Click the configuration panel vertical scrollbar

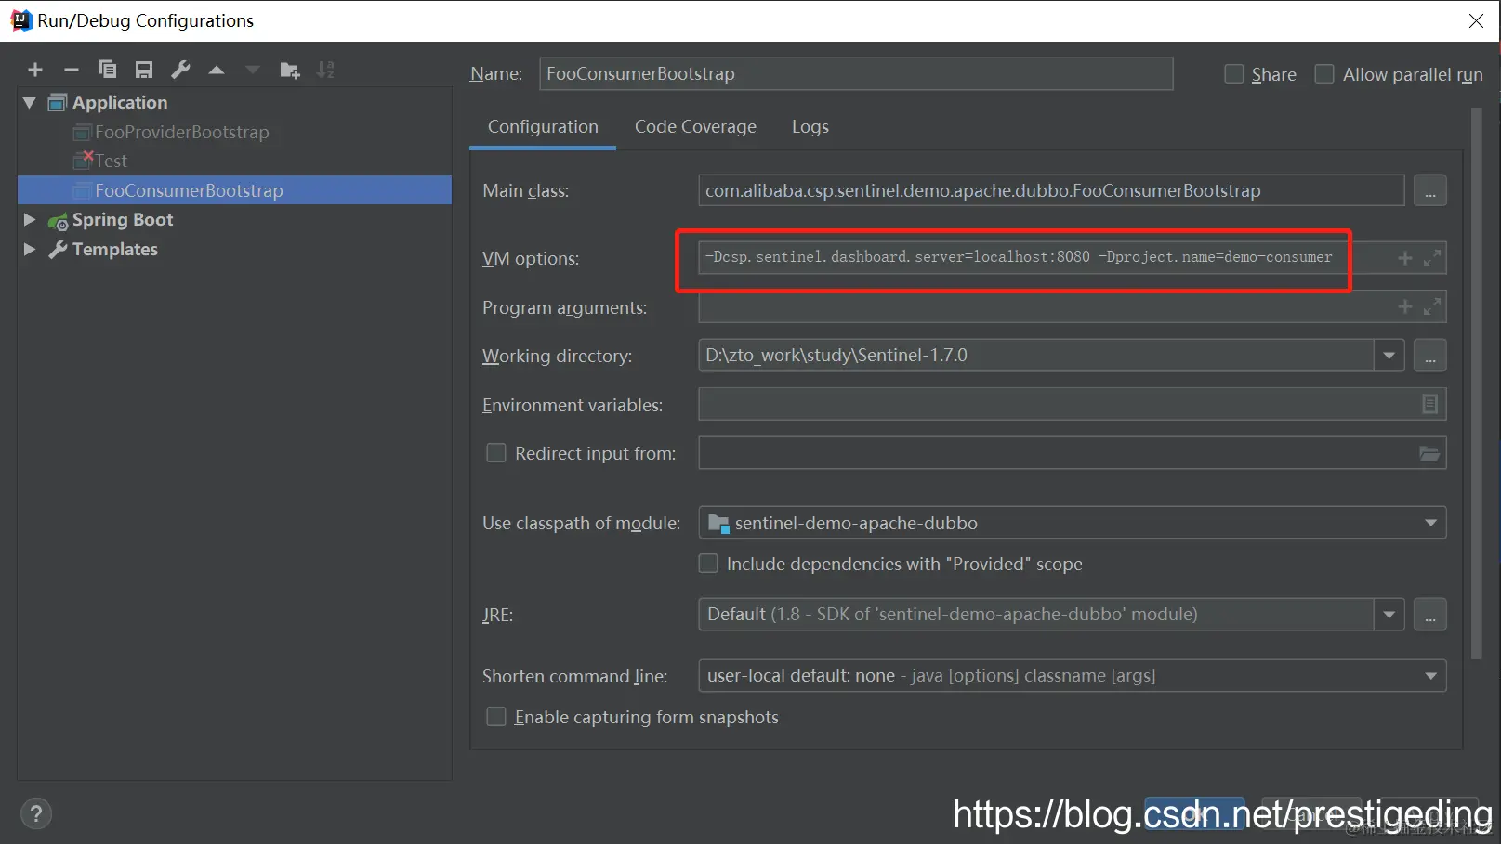pos(1477,383)
